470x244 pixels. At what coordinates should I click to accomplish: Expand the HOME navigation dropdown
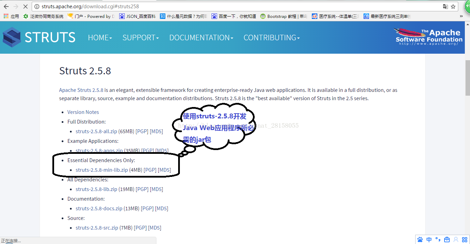[x=100, y=38]
